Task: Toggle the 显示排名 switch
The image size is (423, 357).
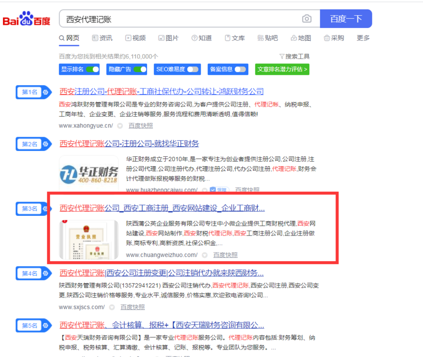Action: click(92, 69)
